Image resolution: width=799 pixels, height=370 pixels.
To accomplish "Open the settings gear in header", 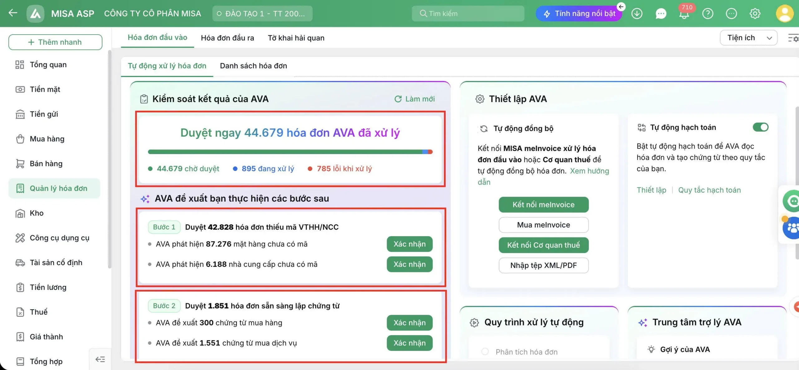I will [x=755, y=13].
